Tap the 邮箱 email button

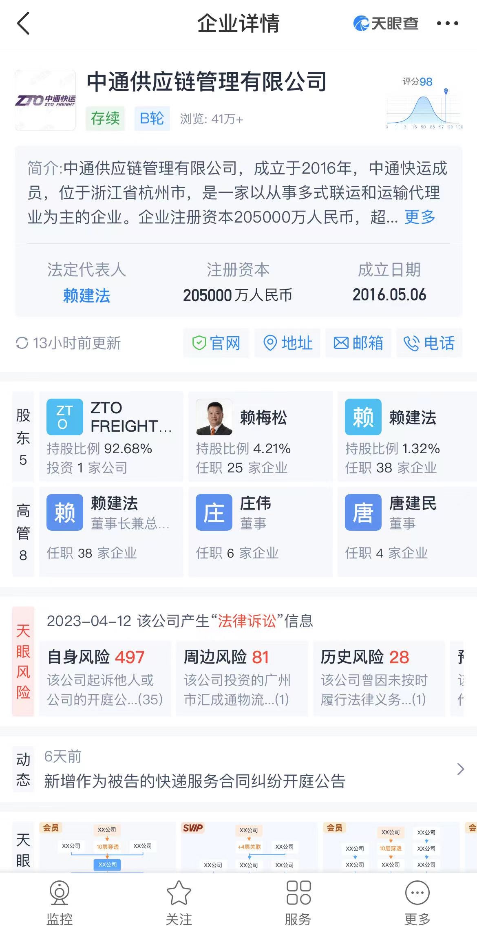[x=358, y=343]
